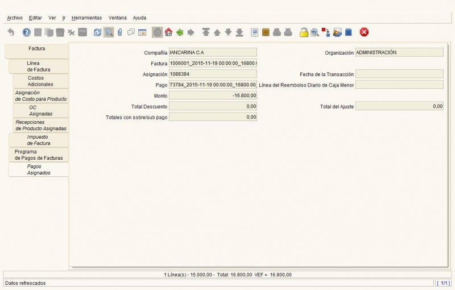The image size is (455, 290).
Task: Click the Pago field value
Action: tap(213, 85)
